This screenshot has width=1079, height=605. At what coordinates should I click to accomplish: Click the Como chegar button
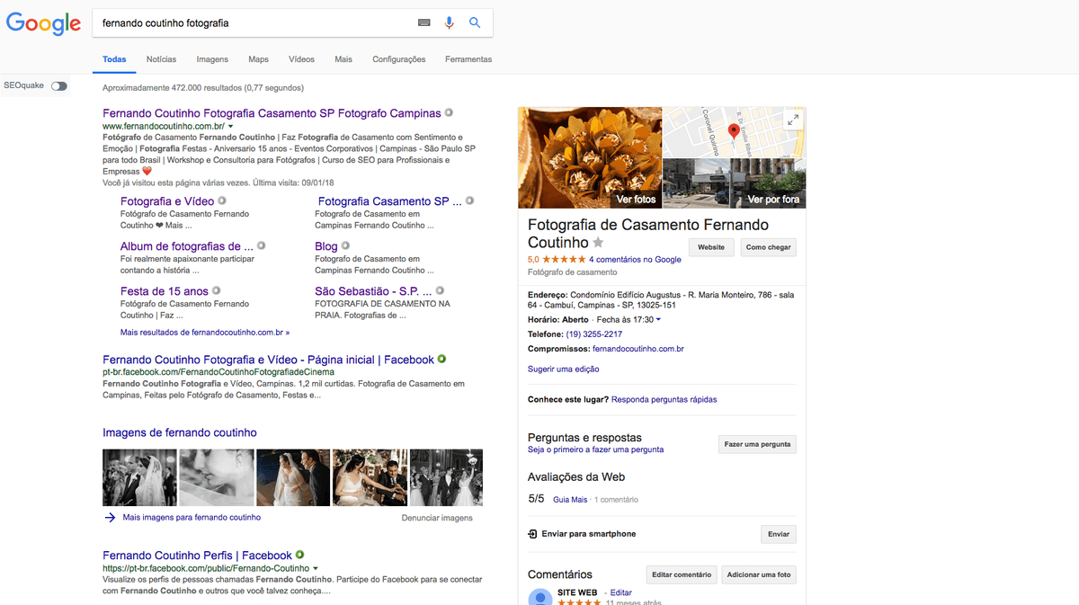(769, 247)
